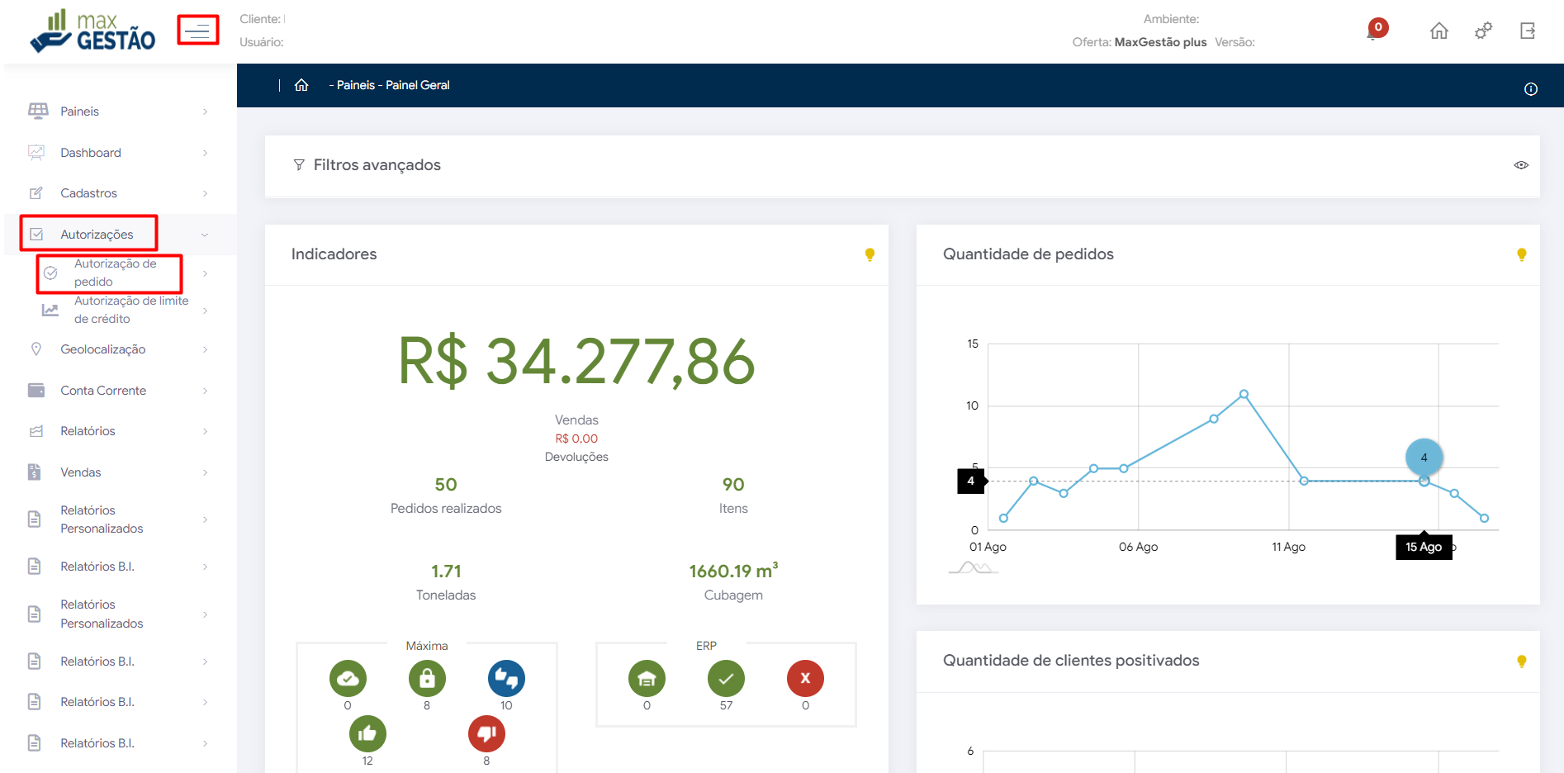Click the 15 Ago data point on chart
The height and width of the screenshot is (773, 1564).
tap(1424, 481)
